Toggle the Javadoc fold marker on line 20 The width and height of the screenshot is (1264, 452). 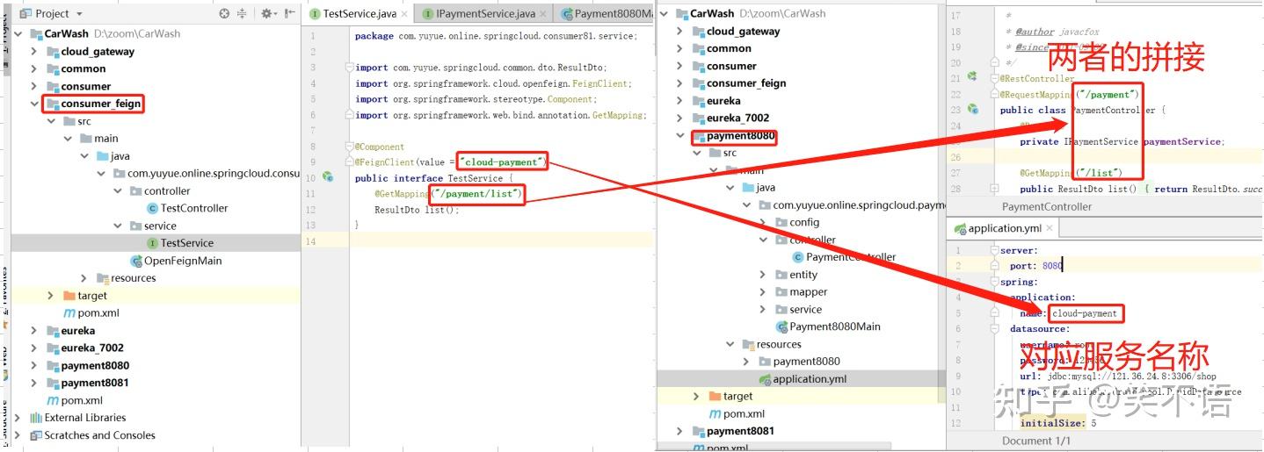click(x=994, y=62)
